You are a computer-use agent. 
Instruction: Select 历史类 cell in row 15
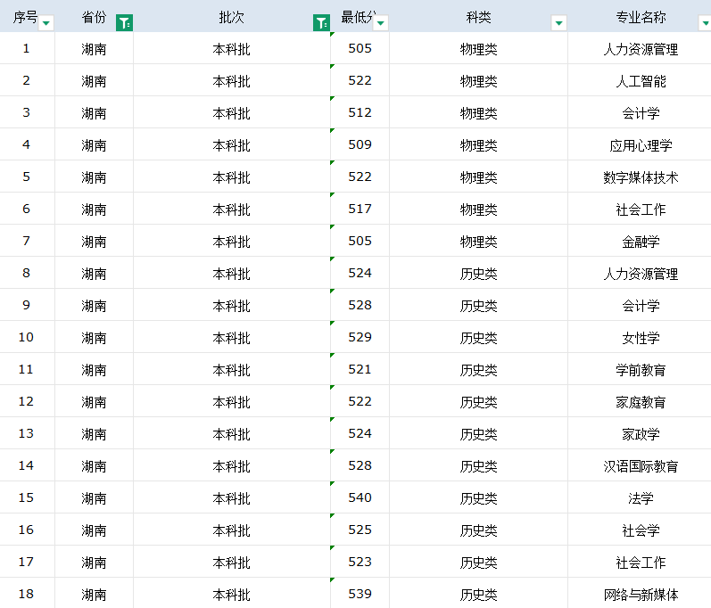pyautogui.click(x=478, y=498)
